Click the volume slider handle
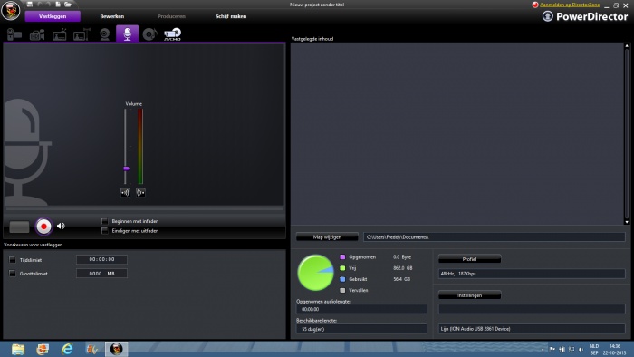The height and width of the screenshot is (357, 634). (x=126, y=169)
